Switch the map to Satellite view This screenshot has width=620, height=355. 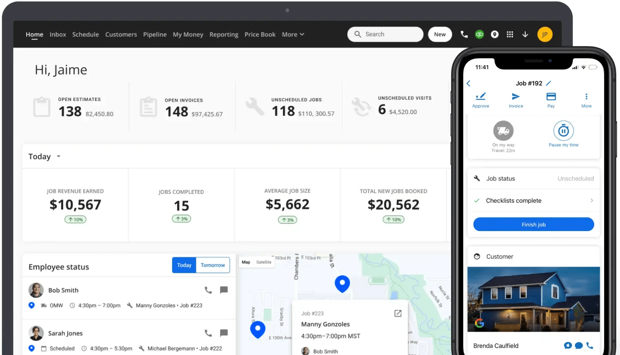point(264,262)
